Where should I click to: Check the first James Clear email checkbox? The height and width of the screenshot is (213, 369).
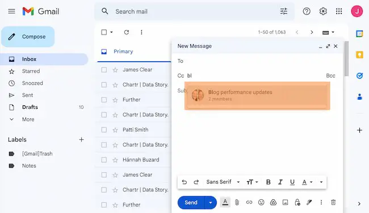point(104,70)
